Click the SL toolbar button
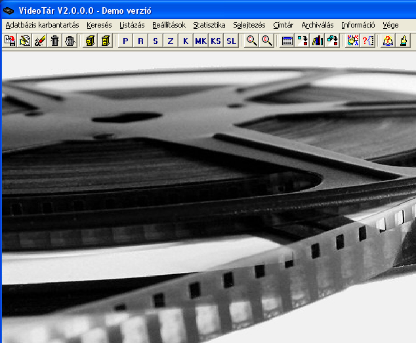Viewport: 416px width, 343px height. click(231, 41)
